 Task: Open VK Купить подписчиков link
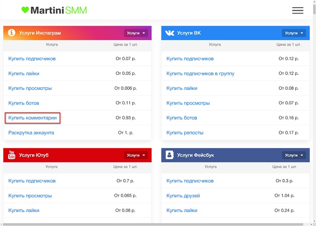click(x=190, y=59)
